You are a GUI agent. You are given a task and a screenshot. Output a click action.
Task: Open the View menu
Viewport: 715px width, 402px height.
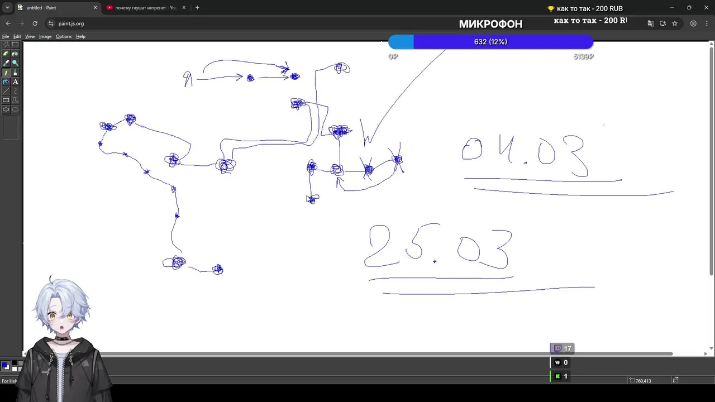tap(30, 36)
